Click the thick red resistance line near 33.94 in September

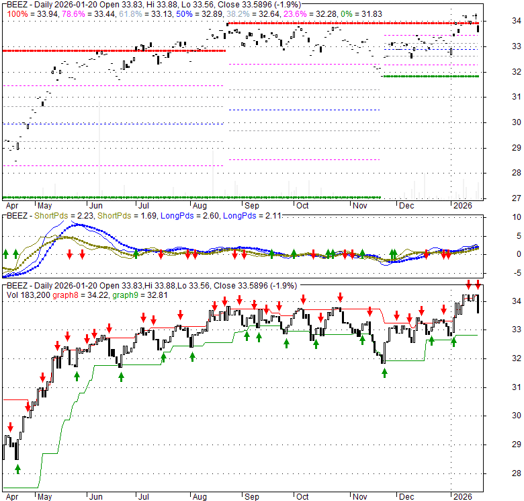click(269, 24)
